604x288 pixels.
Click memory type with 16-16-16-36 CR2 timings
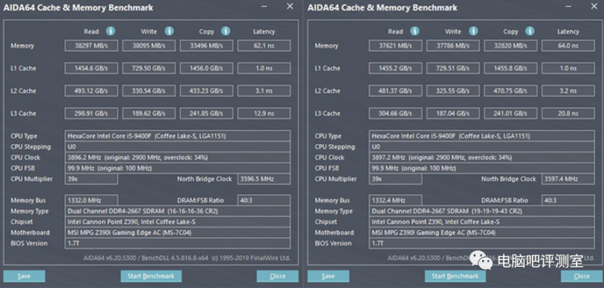coord(178,211)
